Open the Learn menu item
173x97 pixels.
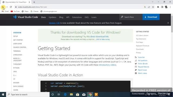pyautogui.click(x=94, y=17)
